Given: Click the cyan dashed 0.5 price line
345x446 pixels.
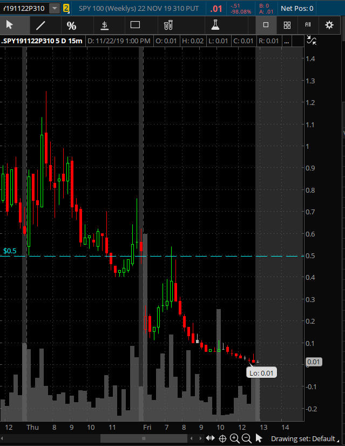Looking at the screenshot, I should 152,256.
